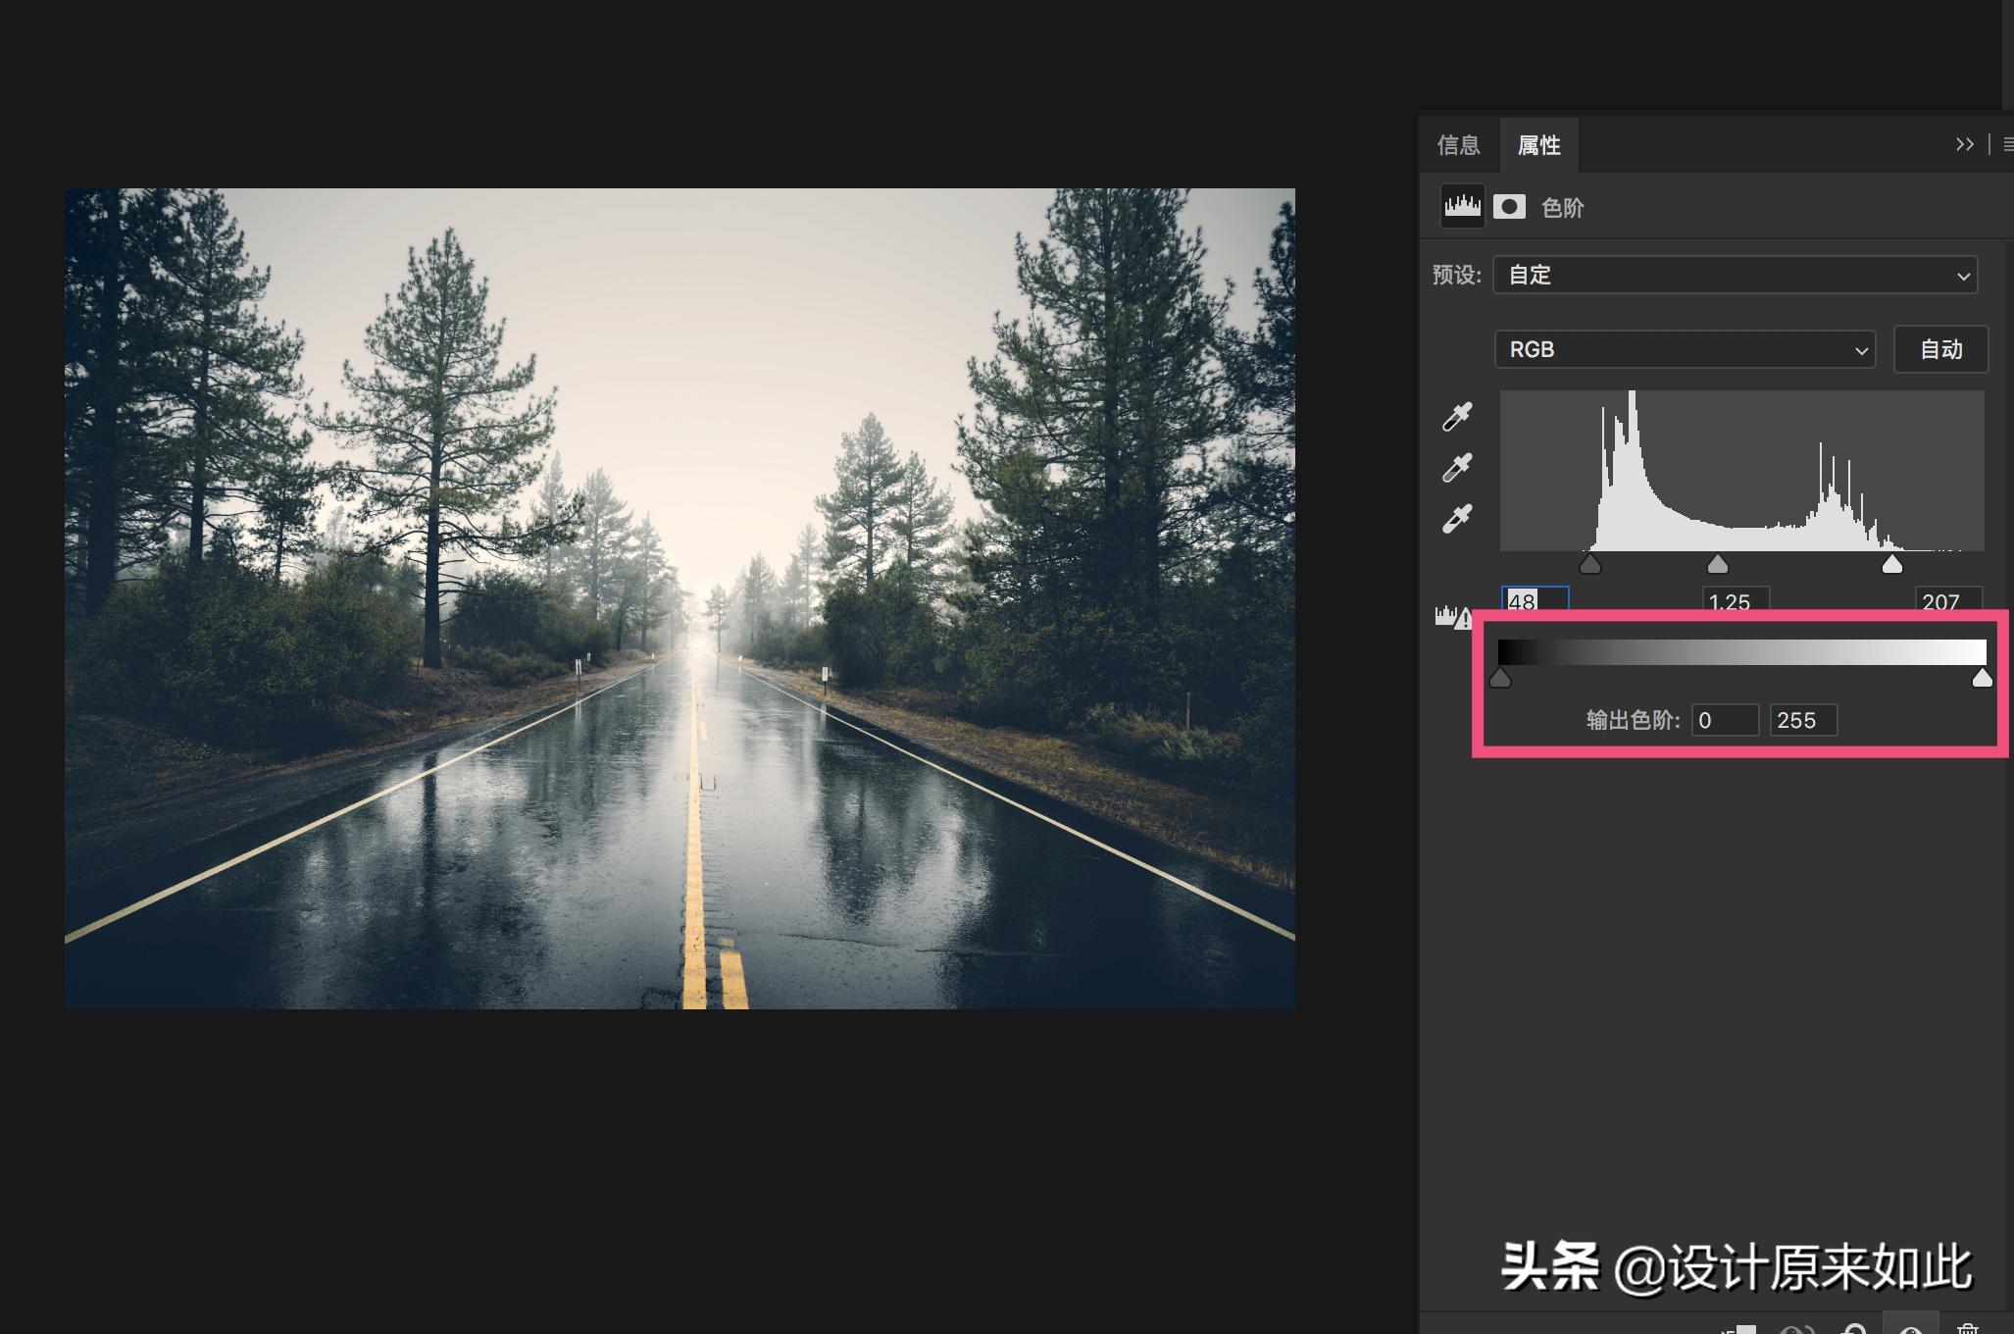2014x1334 pixels.
Task: Click the clip-to-layer icon at panel bottom
Action: (x=1738, y=1327)
